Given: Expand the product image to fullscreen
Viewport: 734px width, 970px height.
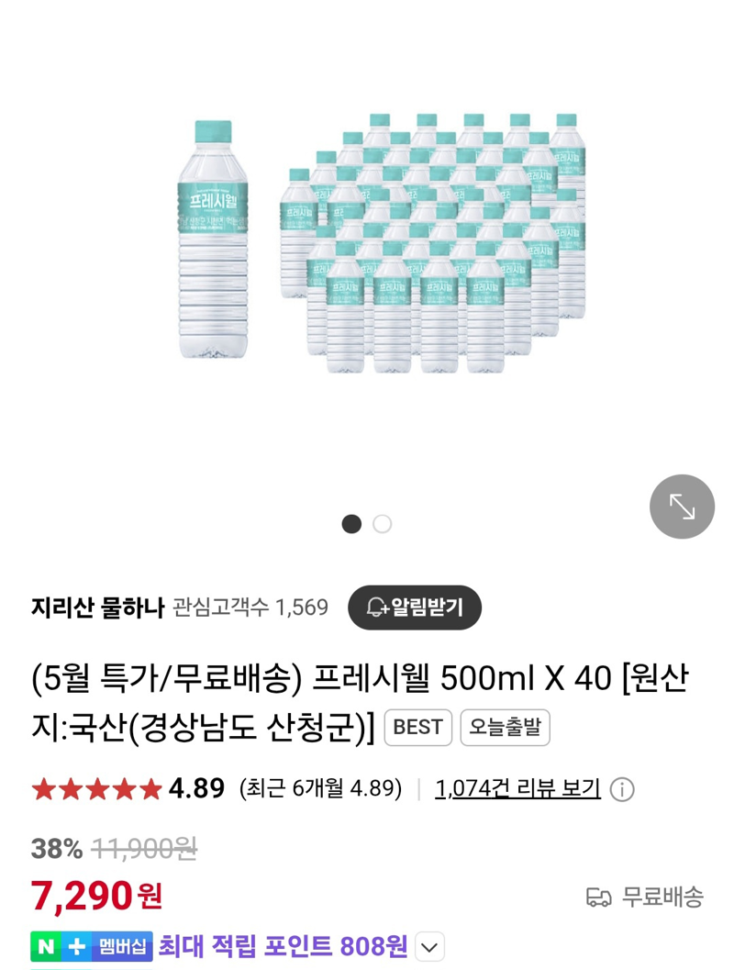Looking at the screenshot, I should (x=682, y=506).
